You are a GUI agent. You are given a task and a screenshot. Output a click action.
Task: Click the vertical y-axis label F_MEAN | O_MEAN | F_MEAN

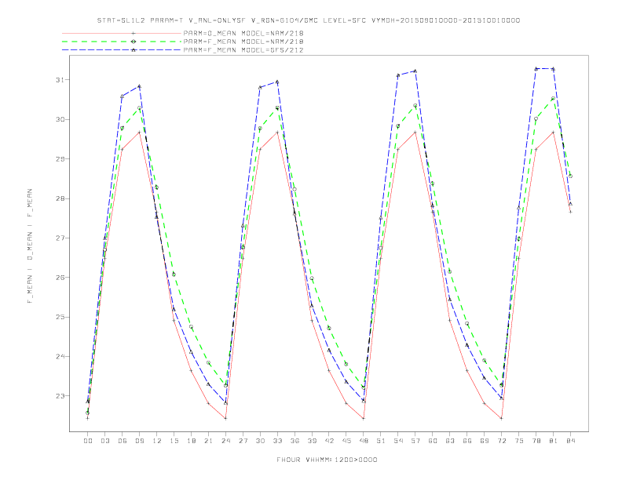(30, 246)
